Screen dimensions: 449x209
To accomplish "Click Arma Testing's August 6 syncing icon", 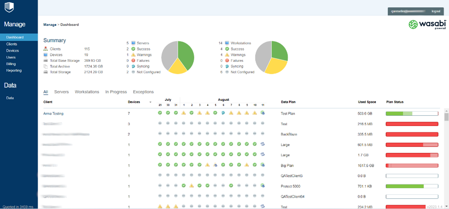I will pyautogui.click(x=223, y=113).
